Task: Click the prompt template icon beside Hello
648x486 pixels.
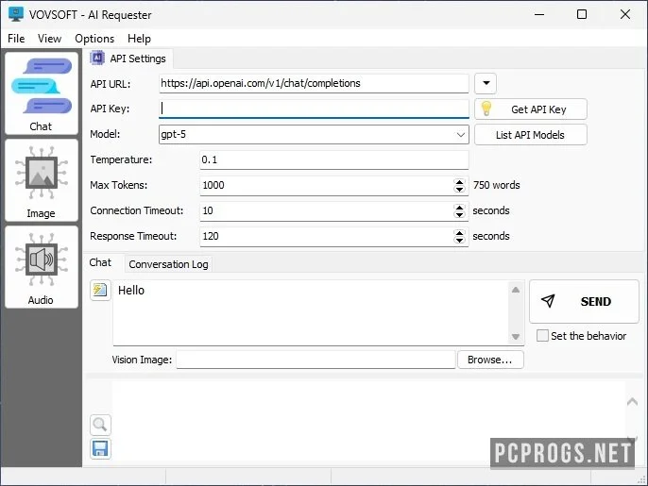Action: [x=100, y=290]
